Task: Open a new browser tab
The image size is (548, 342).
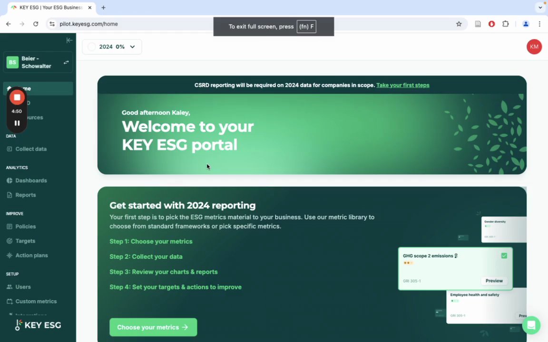Action: click(x=103, y=8)
